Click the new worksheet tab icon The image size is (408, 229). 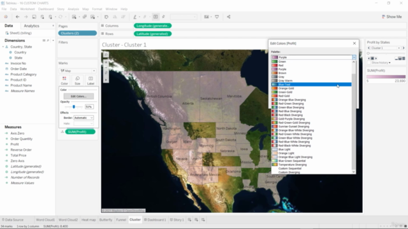(189, 219)
